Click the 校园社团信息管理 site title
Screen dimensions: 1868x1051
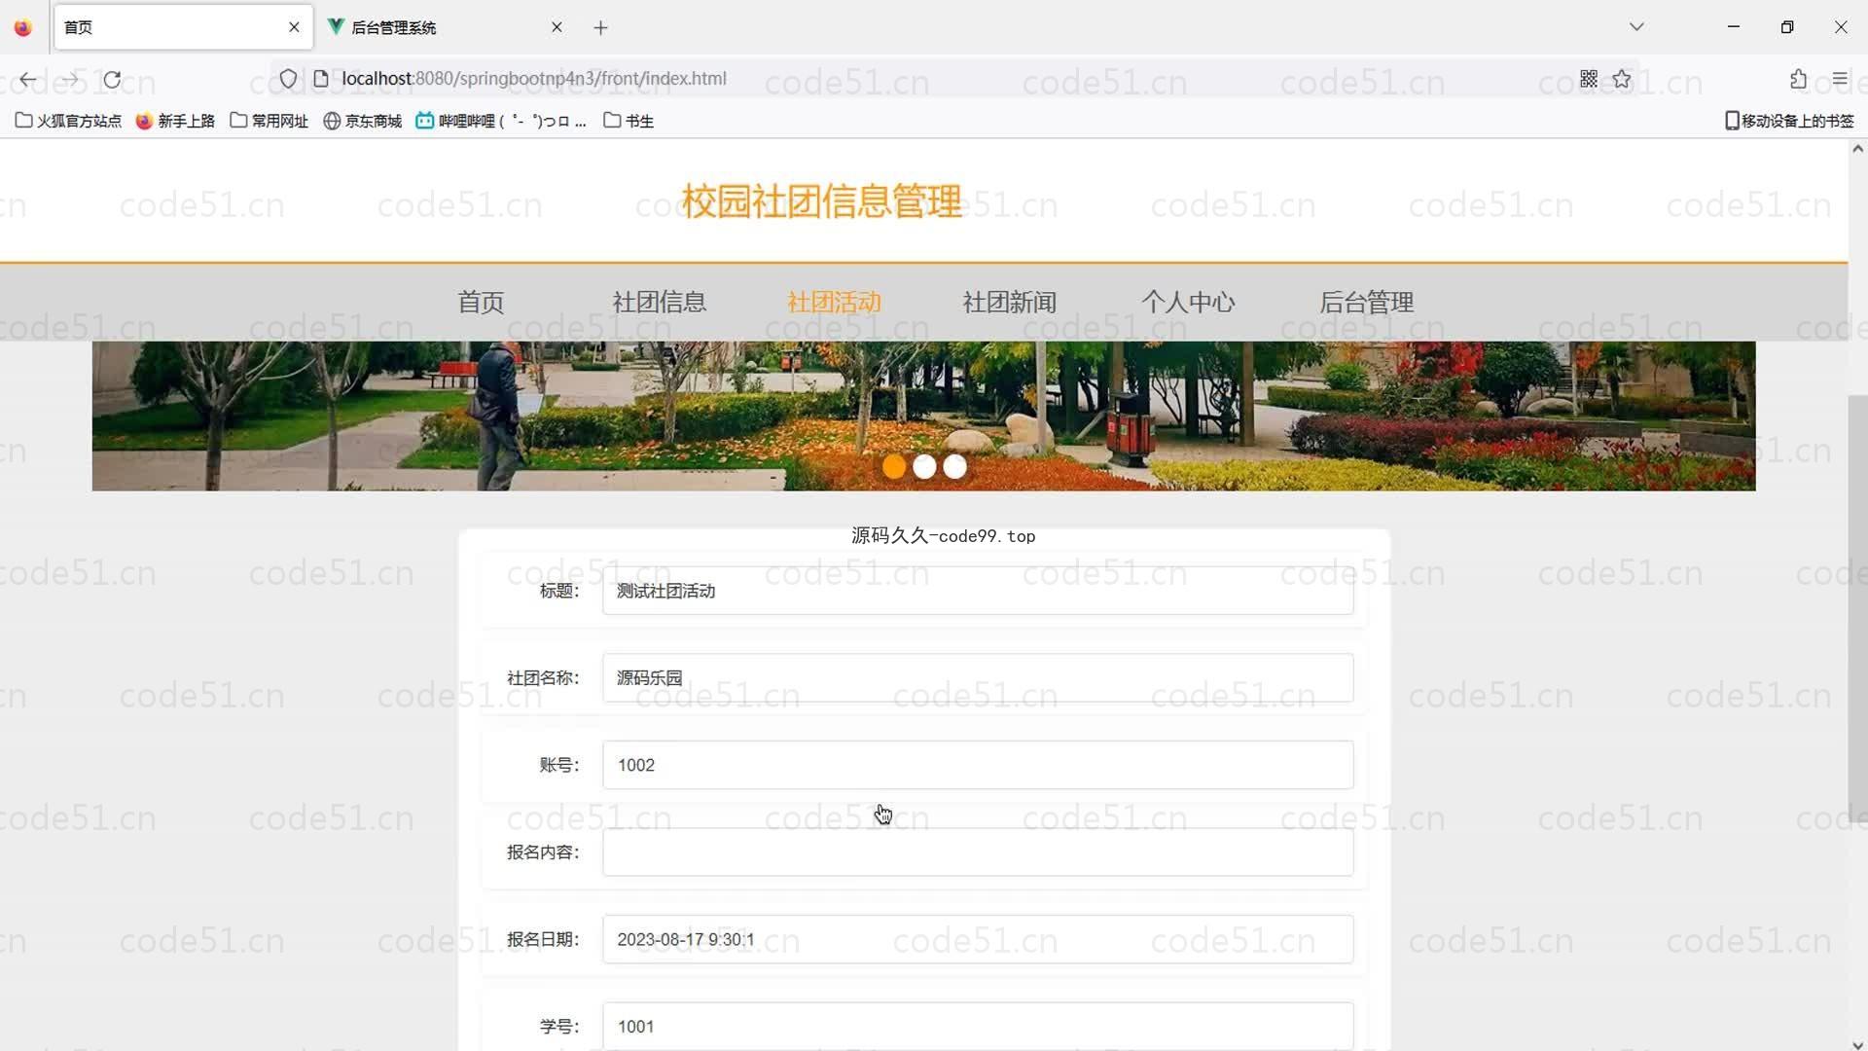[x=822, y=201]
